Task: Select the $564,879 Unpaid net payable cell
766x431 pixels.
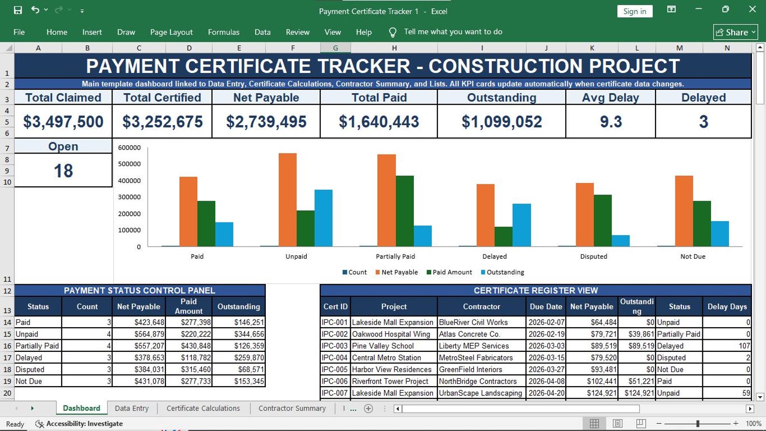Action: [x=138, y=334]
